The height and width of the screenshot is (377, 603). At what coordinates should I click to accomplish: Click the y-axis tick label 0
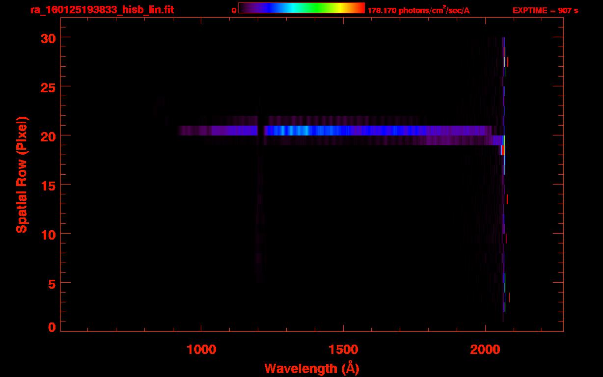52,327
